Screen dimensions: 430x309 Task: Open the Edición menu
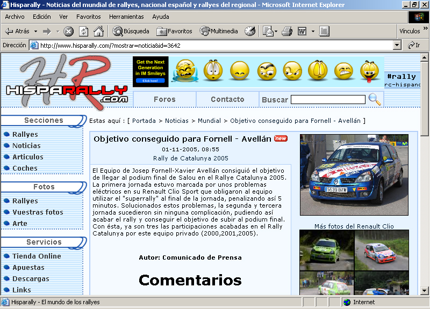click(x=42, y=17)
